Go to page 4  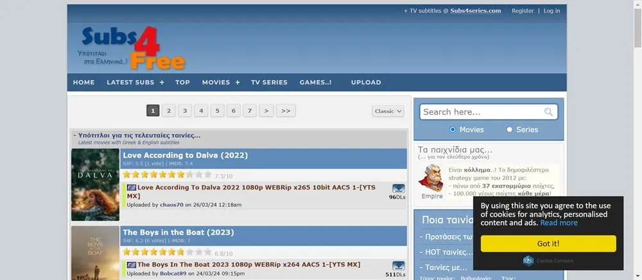[x=201, y=111]
